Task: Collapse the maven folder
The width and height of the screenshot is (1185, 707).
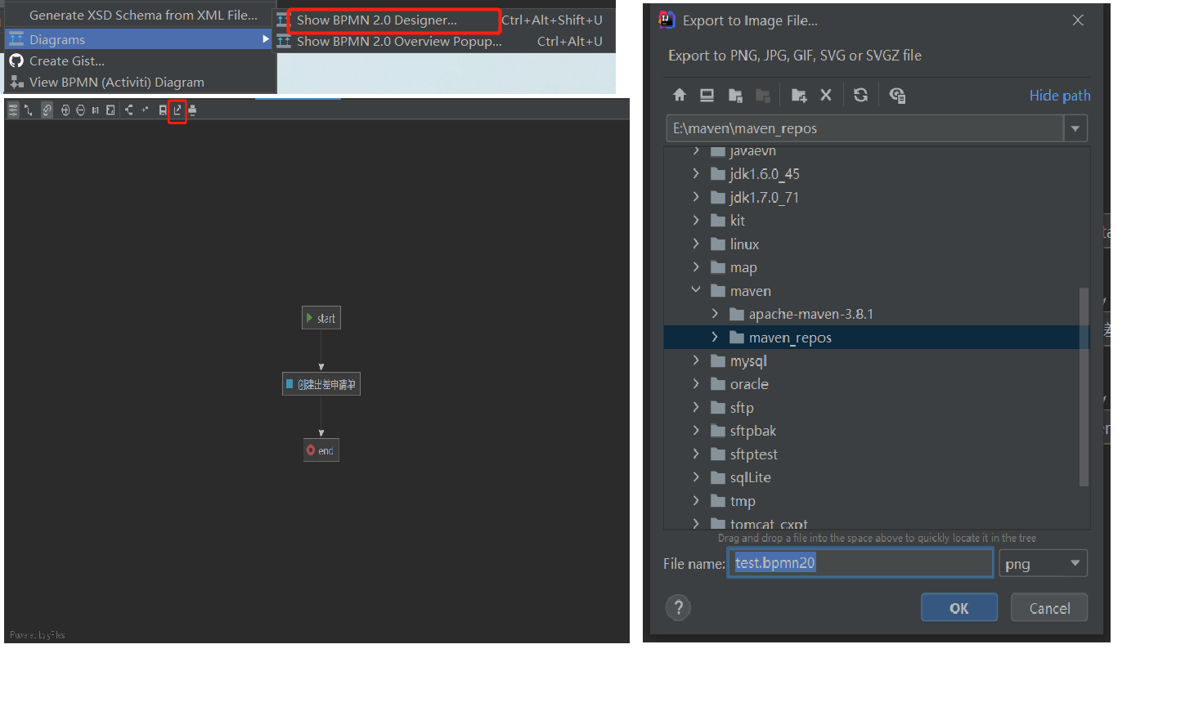Action: click(696, 290)
